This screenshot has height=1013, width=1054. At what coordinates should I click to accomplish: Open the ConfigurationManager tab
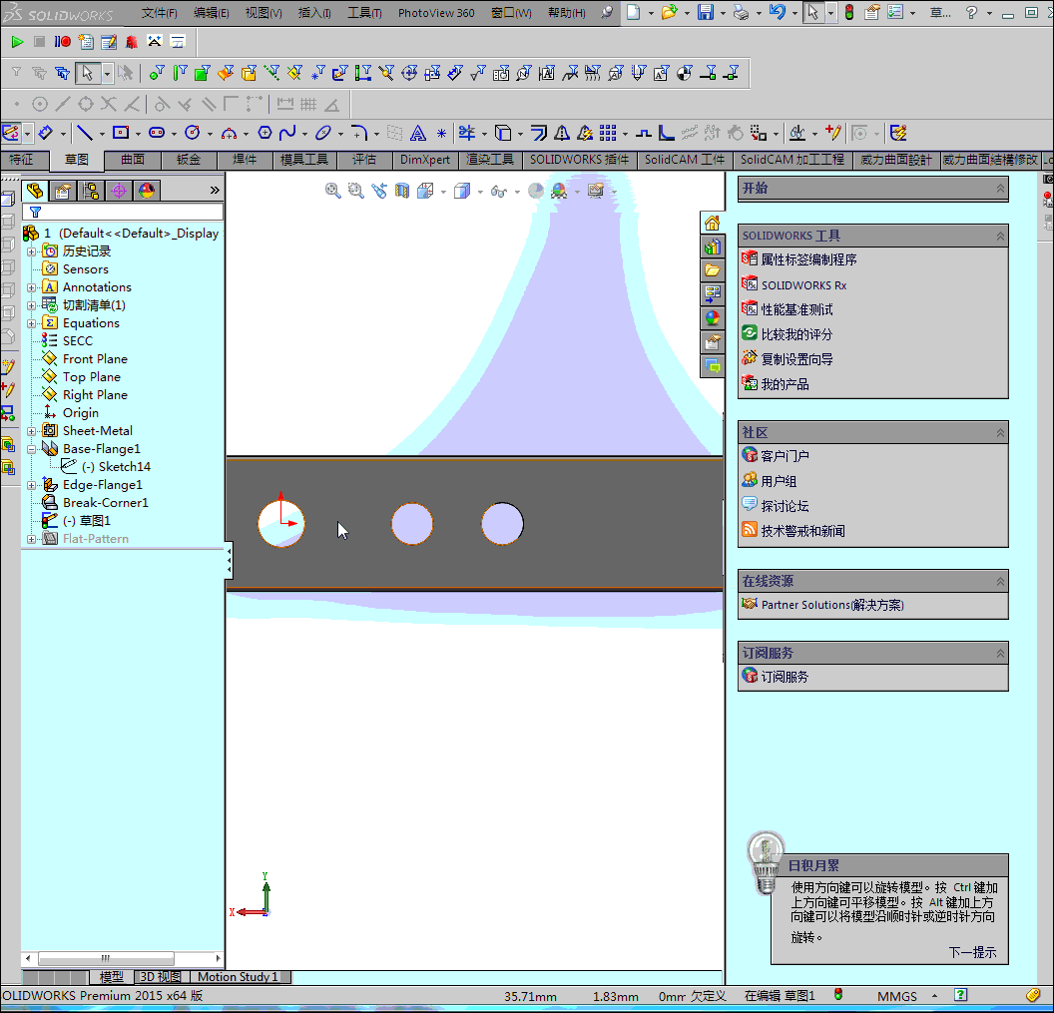[x=91, y=191]
